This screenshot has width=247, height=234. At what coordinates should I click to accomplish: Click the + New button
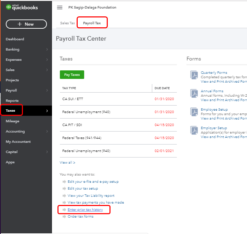pos(26,24)
